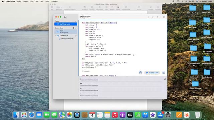Open SharedCode.swift in the sidebar
Image resolution: width=214 pixels, height=120 pixels.
(67, 39)
